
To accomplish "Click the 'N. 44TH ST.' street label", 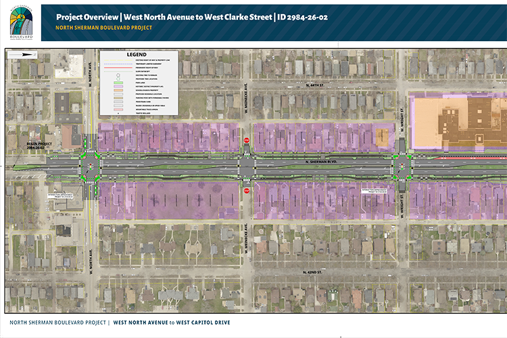I will (315, 85).
